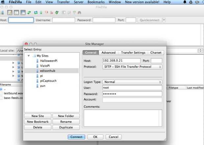204x145 pixels.
Task: Toggle local directory tree view icon
Action: coord(16,12)
